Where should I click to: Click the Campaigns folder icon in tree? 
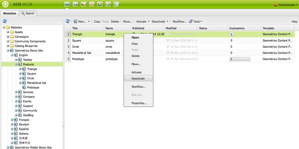12,37
